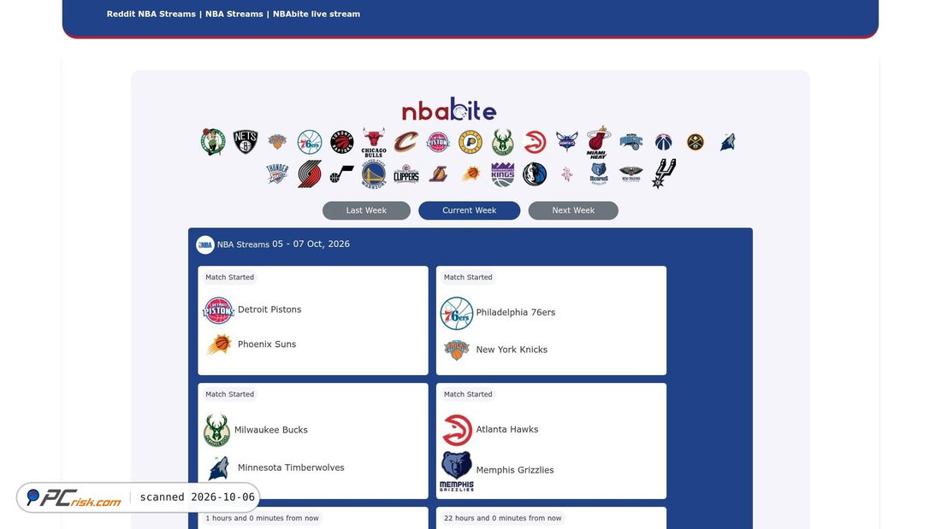941x529 pixels.
Task: Select the Current Week tab
Action: [470, 210]
